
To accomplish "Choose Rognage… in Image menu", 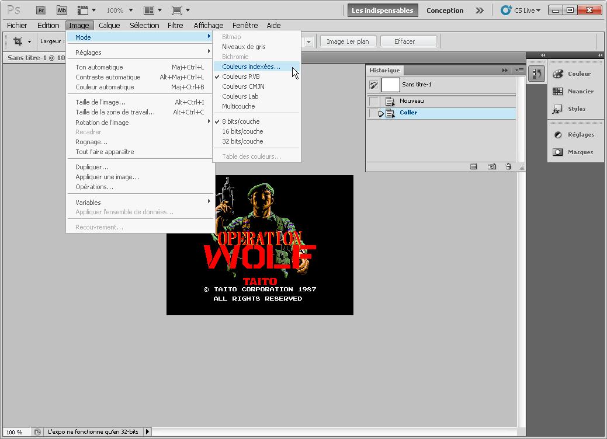I will (x=140, y=142).
